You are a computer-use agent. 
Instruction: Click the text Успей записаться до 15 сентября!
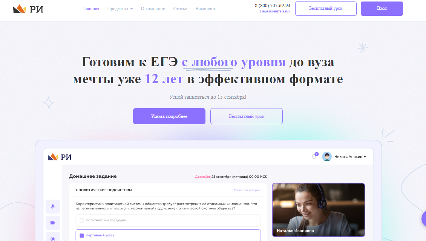(x=208, y=97)
